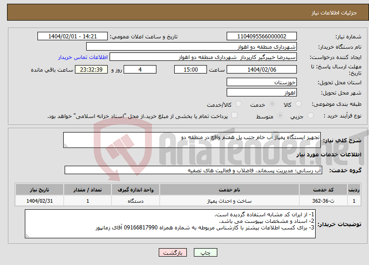Click the request creator name field
Viewport: 369px width, 265px height.
tap(203, 57)
